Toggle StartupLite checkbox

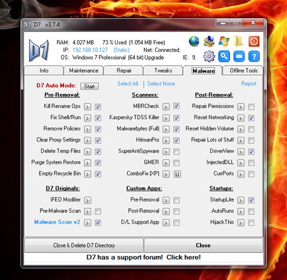pos(251,200)
